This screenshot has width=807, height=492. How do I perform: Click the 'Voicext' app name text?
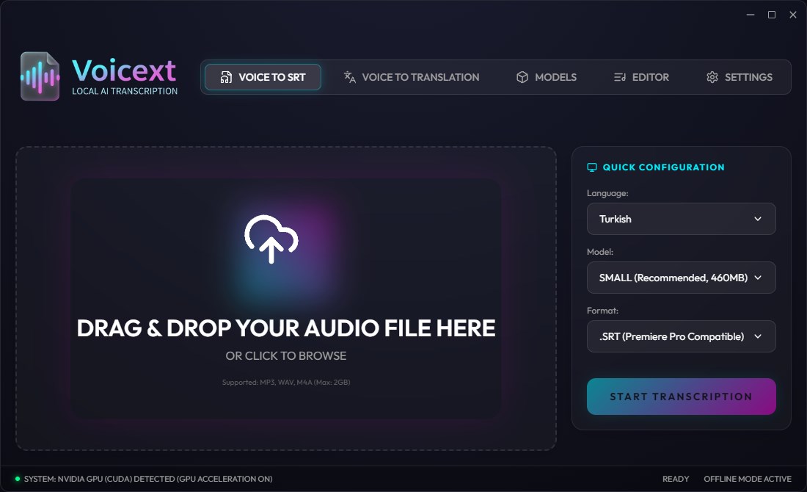[x=124, y=70]
